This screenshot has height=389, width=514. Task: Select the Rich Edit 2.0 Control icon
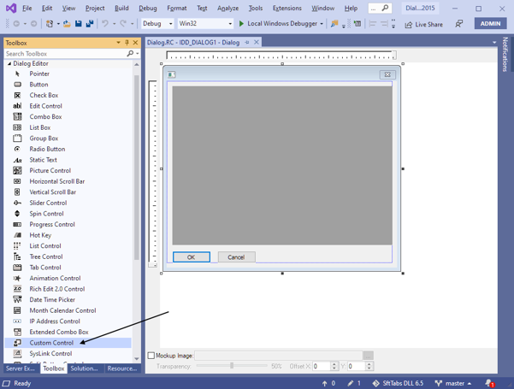[17, 289]
